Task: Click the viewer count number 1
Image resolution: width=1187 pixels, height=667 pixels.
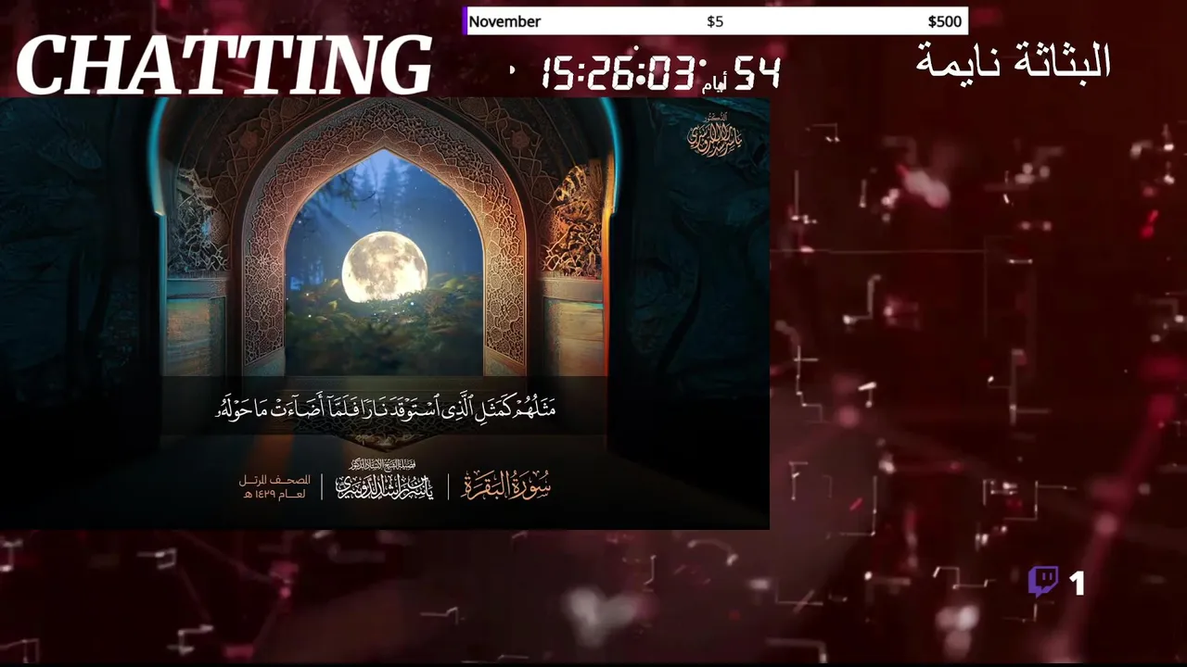Action: (1077, 583)
